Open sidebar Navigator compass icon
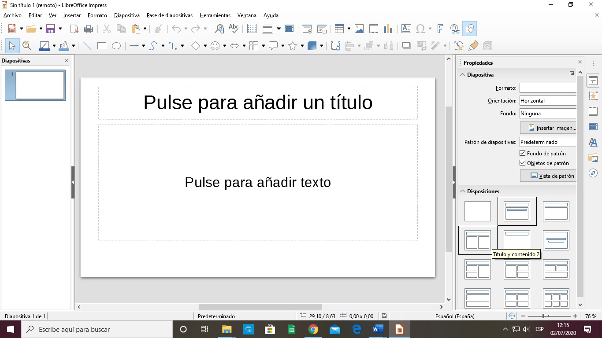The image size is (602, 338). tap(593, 173)
